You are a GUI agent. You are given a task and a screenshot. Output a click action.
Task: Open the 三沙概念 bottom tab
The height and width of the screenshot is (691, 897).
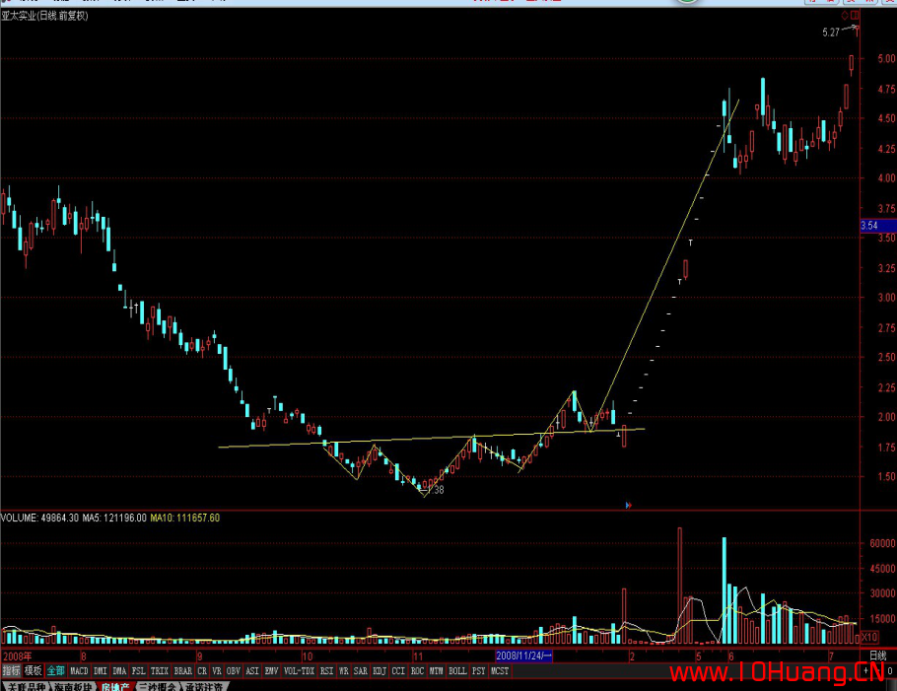click(x=157, y=686)
